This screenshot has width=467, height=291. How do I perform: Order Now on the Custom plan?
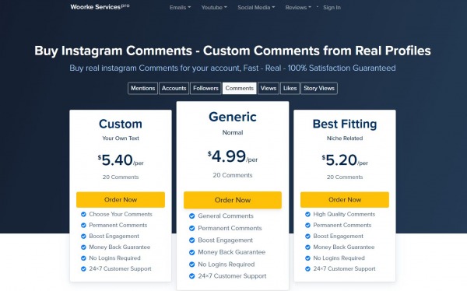tap(121, 199)
